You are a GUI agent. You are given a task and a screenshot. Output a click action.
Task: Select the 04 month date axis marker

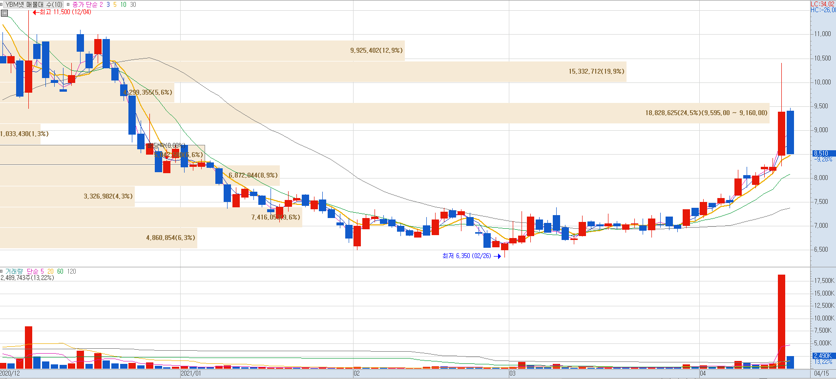tap(702, 373)
